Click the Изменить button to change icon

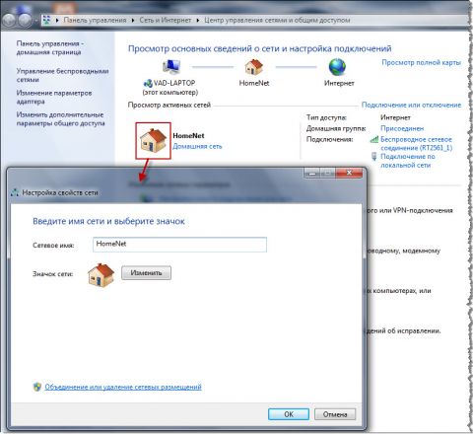pos(146,273)
